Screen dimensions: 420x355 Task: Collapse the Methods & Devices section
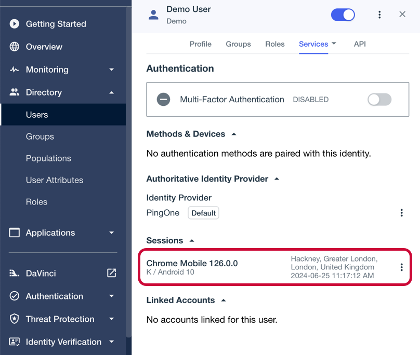click(234, 134)
